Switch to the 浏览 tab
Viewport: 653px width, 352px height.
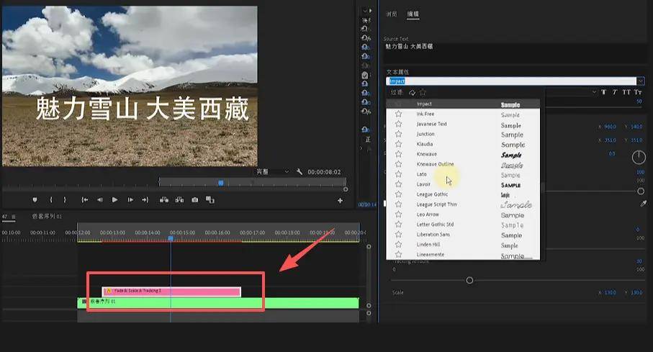pyautogui.click(x=391, y=14)
